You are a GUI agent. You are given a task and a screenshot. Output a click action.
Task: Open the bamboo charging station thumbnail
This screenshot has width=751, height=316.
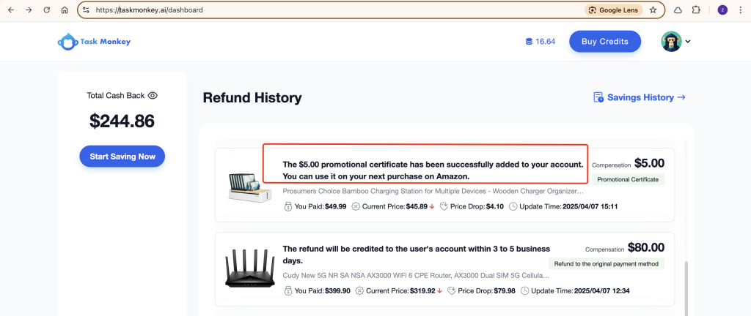click(x=249, y=187)
